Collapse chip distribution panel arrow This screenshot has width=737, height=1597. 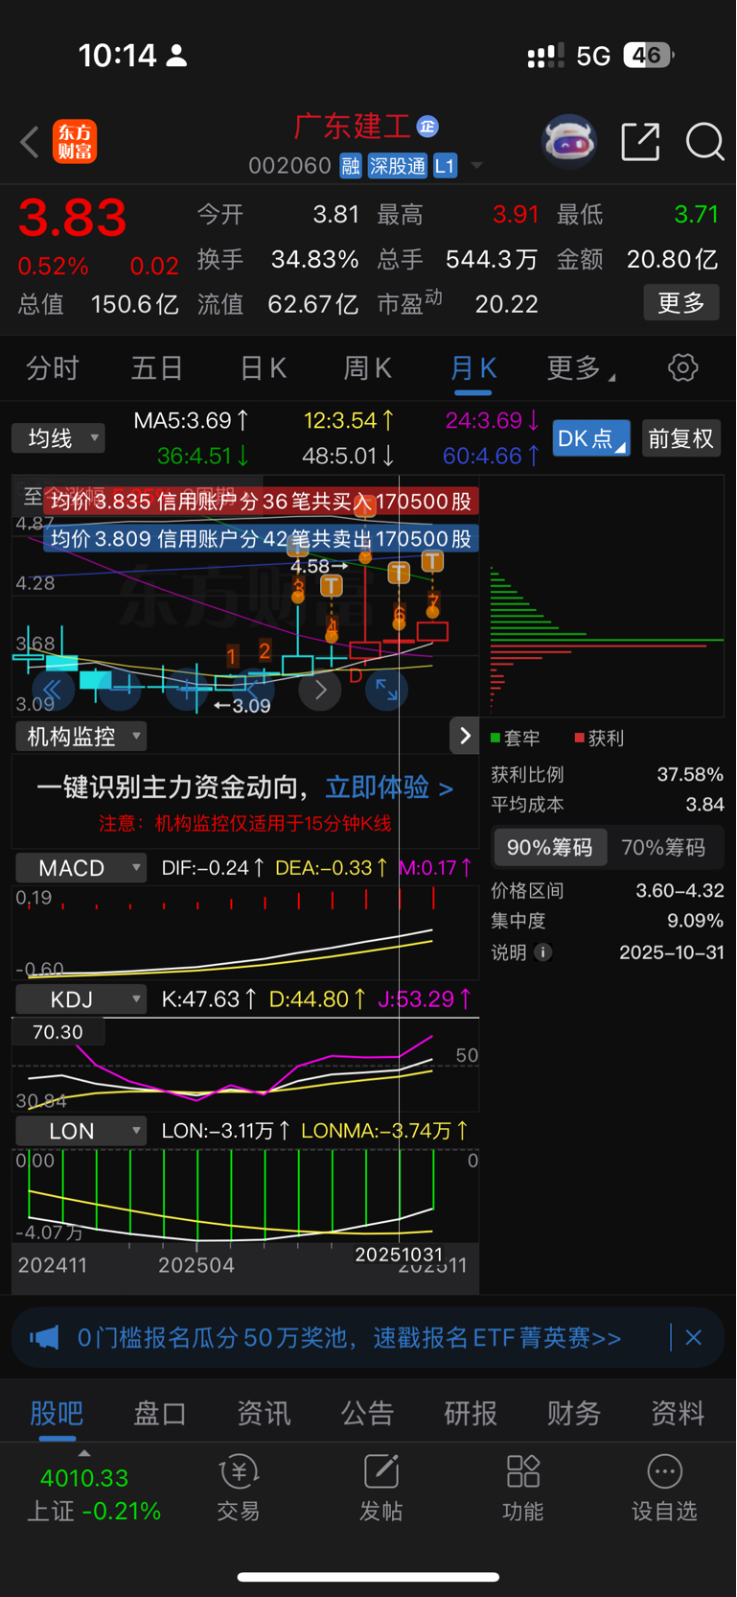pyautogui.click(x=465, y=736)
